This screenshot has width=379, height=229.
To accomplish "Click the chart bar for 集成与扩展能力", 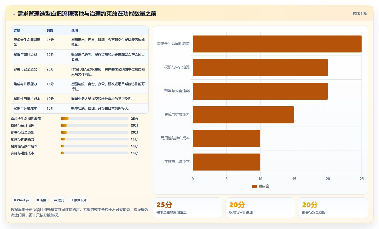I will click(x=243, y=115).
